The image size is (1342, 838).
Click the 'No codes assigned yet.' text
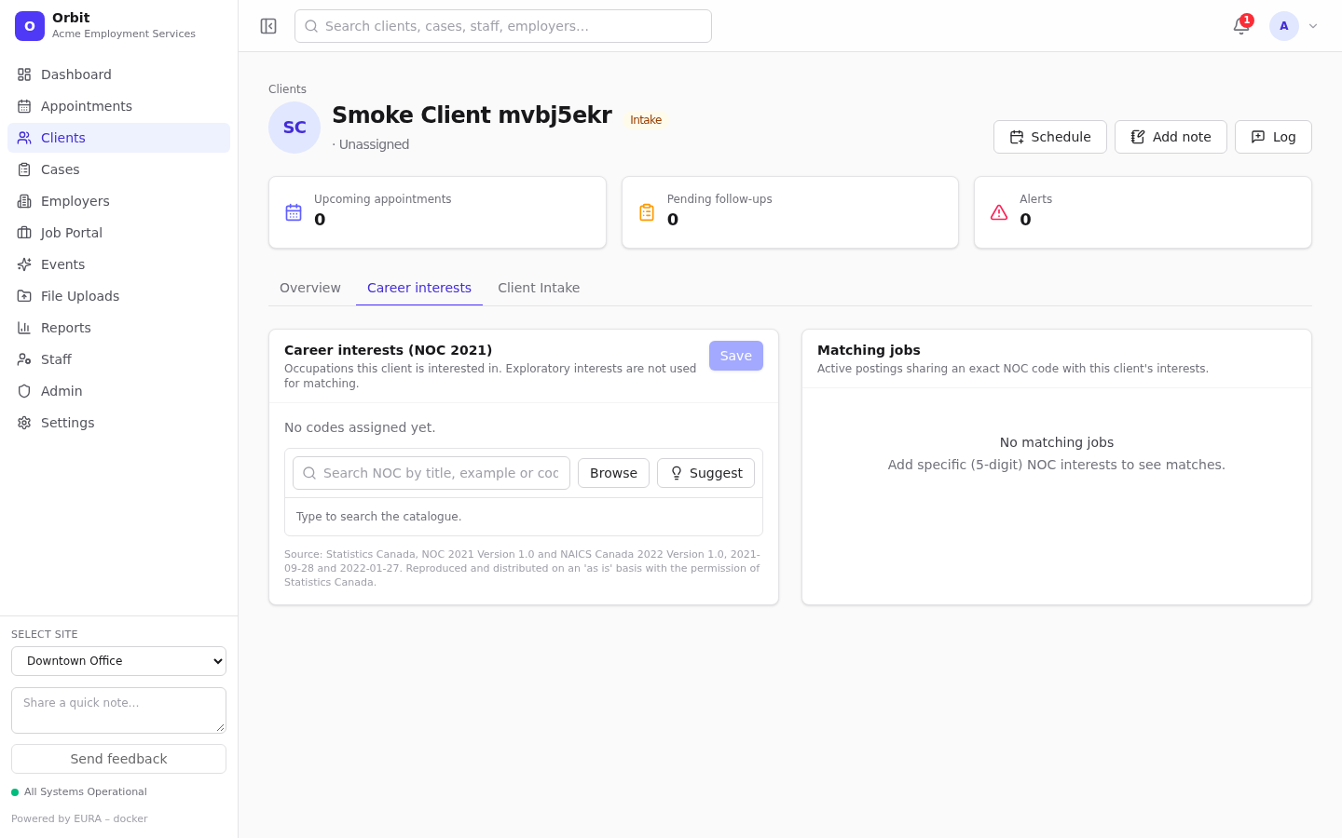click(x=360, y=427)
